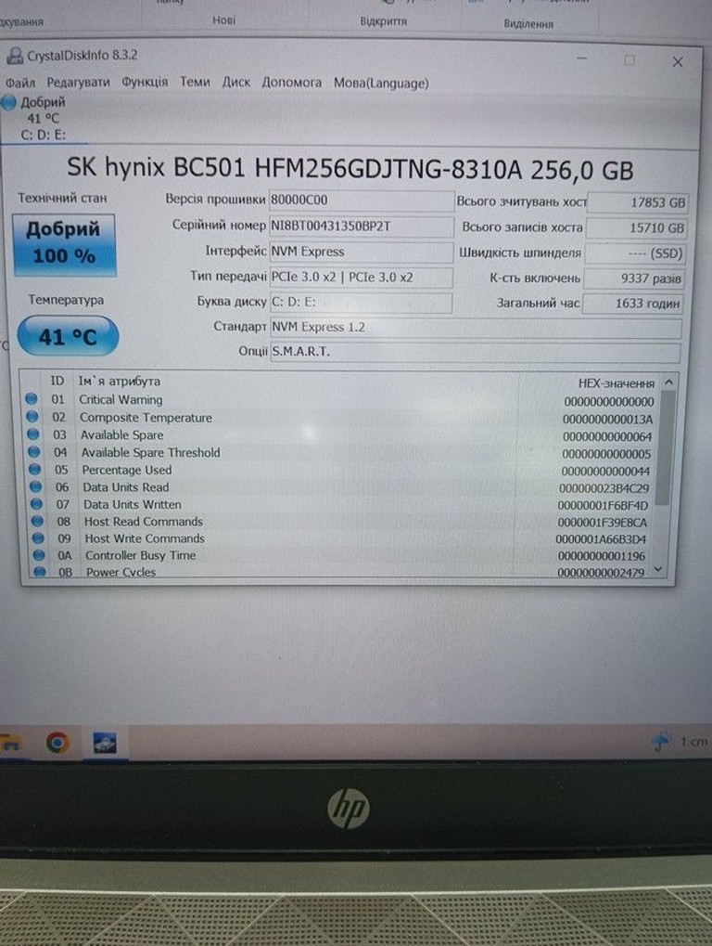
Task: Click the PCIe 3.0 x2 transfer mode field
Action: point(361,278)
